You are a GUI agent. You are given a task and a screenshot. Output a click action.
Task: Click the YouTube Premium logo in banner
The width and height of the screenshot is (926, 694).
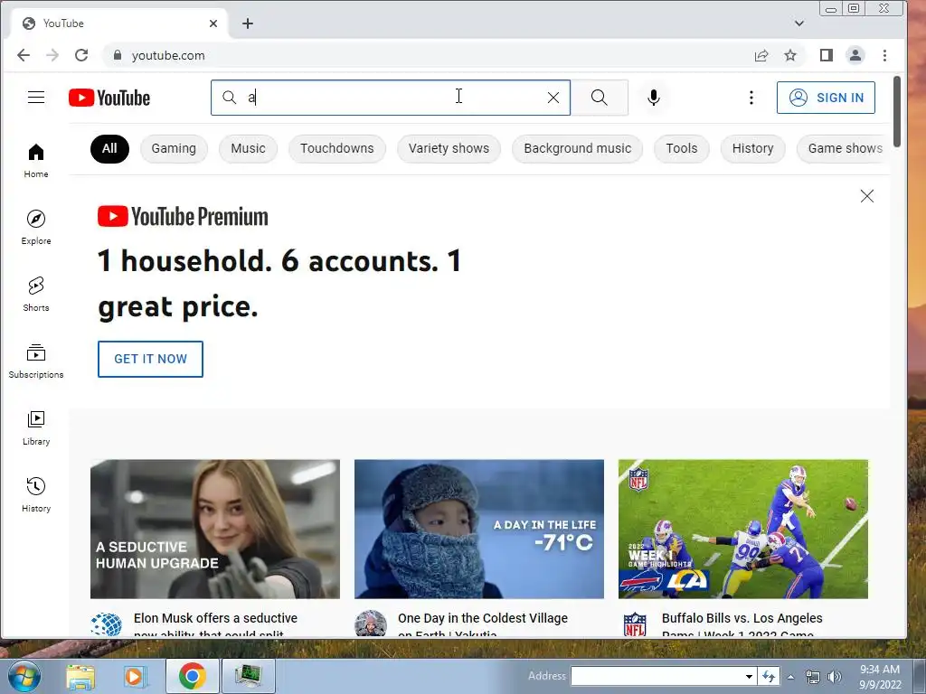[x=183, y=217]
